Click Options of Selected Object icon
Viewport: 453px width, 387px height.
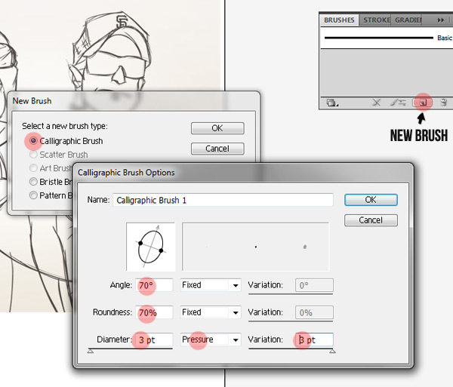(x=399, y=102)
